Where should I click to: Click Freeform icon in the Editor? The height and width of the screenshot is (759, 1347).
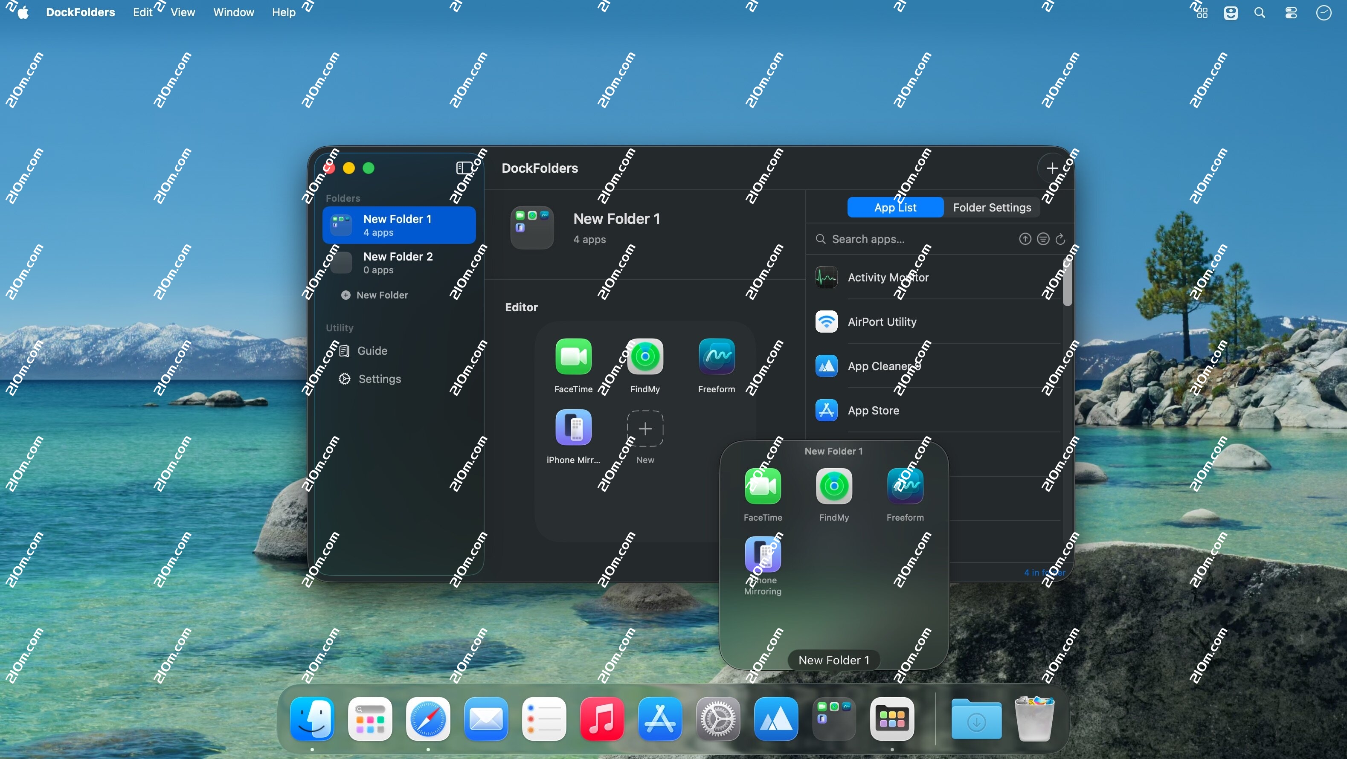pos(717,356)
